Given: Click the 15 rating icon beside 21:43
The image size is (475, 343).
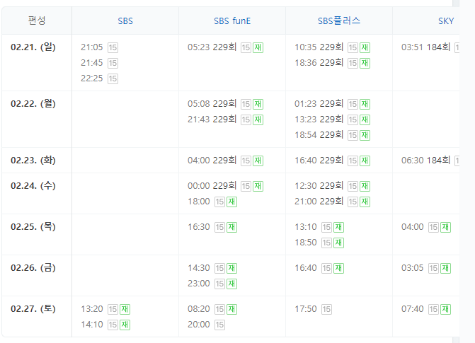Looking at the screenshot, I should pos(246,120).
